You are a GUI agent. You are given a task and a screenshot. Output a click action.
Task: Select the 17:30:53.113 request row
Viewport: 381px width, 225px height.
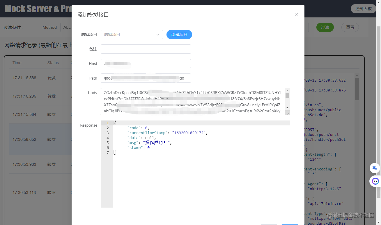[40, 192]
